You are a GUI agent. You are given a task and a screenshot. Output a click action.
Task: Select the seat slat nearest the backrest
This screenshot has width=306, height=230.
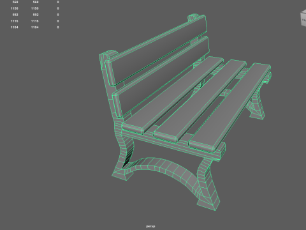tap(173, 95)
